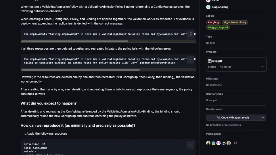The height and width of the screenshot is (155, 276).
Task: Click the green globe participant avatar
Action: point(213,143)
